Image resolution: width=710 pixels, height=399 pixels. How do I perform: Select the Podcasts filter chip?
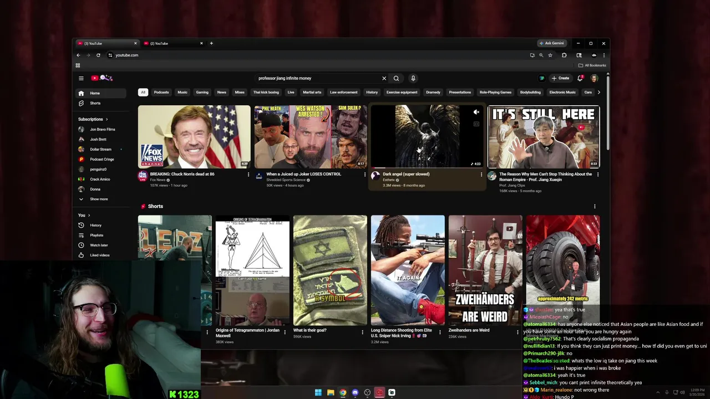(161, 93)
